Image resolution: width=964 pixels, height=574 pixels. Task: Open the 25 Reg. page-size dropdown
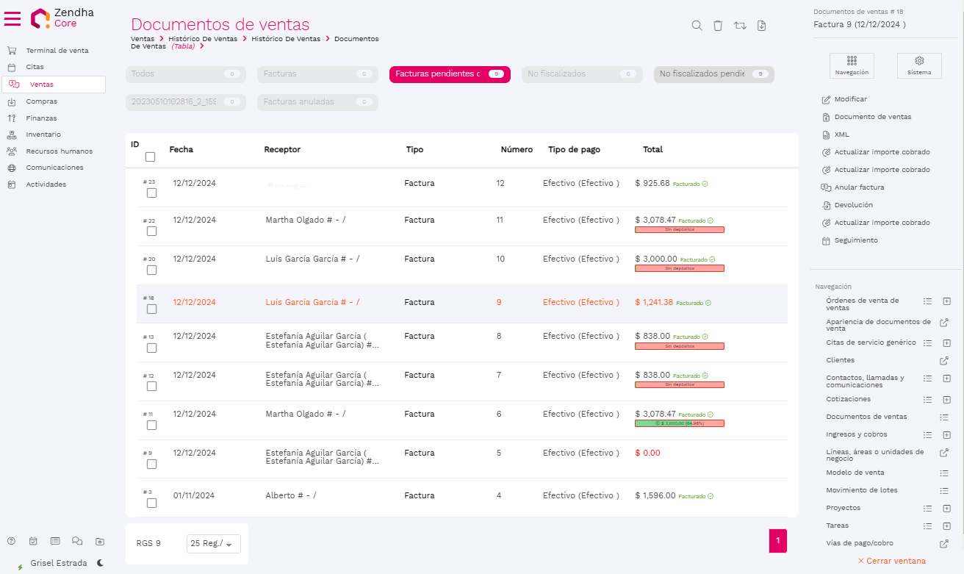pos(213,544)
